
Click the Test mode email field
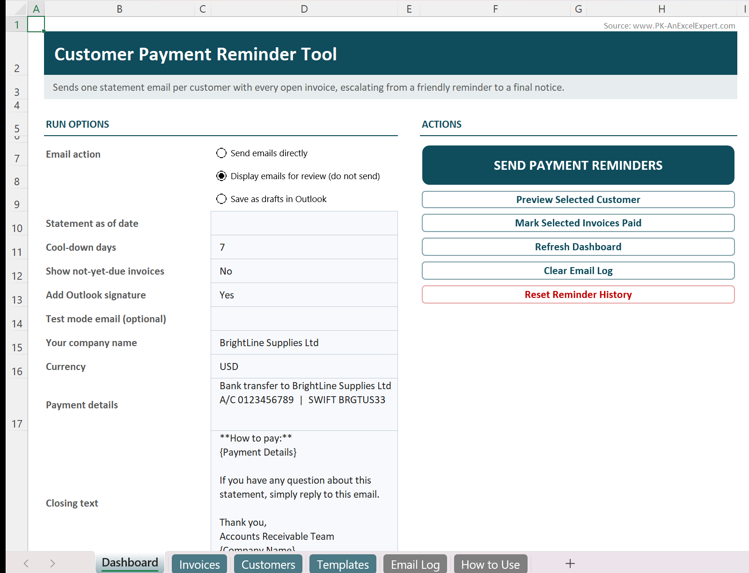[x=304, y=319]
